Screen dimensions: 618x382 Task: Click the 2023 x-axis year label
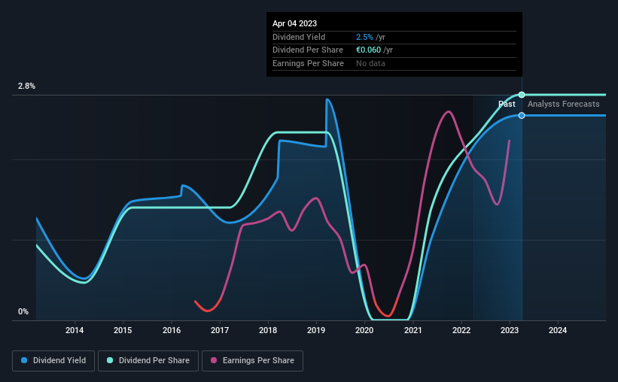coord(509,330)
